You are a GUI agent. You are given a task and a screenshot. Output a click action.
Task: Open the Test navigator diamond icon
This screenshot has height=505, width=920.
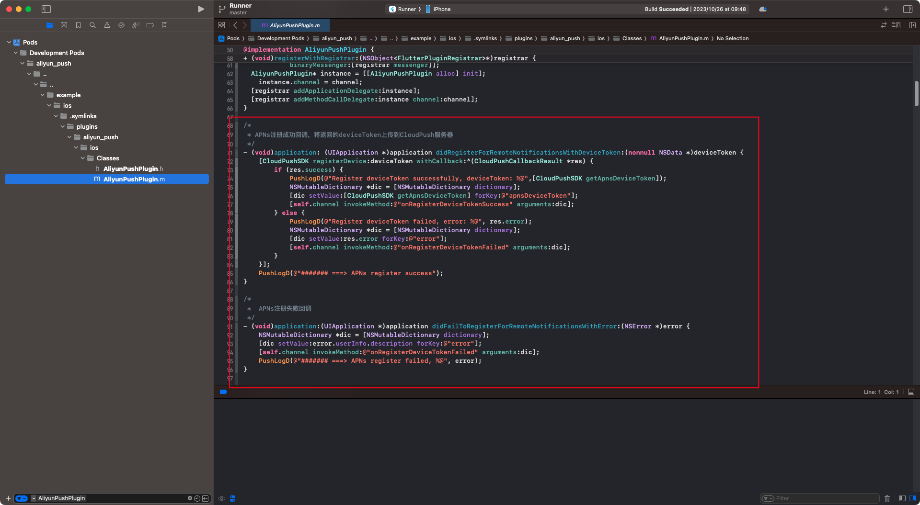[x=121, y=25]
